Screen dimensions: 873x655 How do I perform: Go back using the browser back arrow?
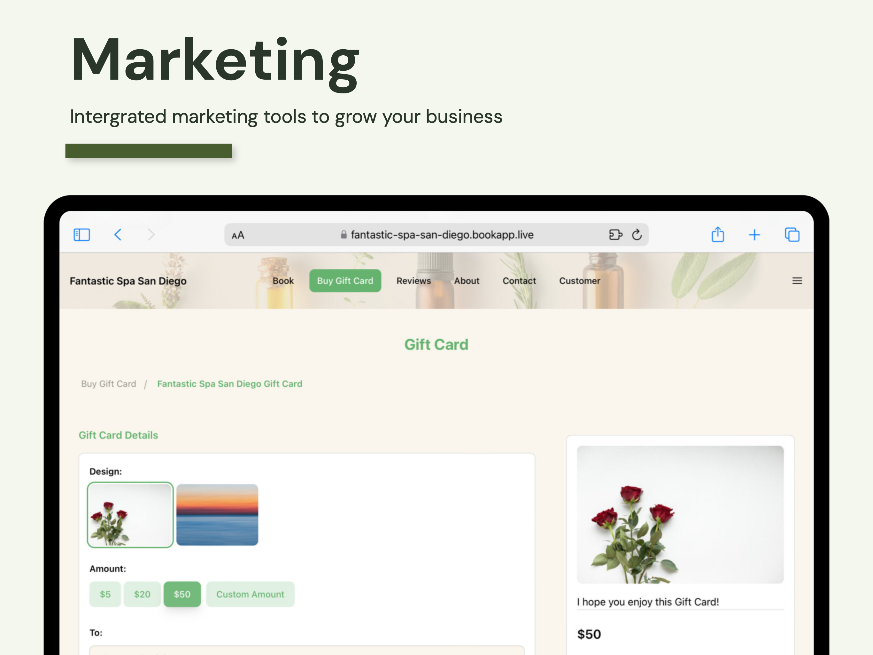tap(118, 235)
